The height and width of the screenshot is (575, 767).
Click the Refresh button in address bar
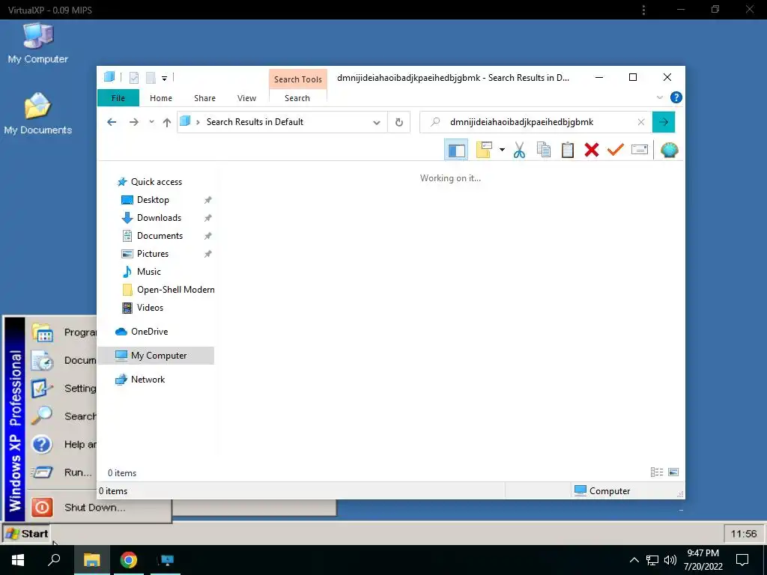tap(399, 122)
